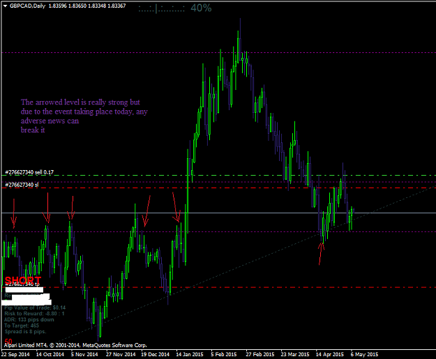Select annotation line 'adverse news can'
Image resolution: width=436 pixels, height=359 pixels.
coord(50,121)
